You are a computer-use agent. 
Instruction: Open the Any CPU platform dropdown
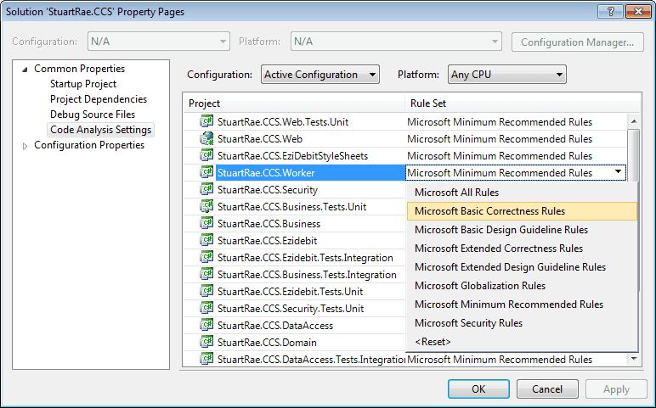(x=506, y=75)
